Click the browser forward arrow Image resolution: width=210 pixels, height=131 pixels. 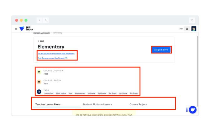pyautogui.click(x=46, y=20)
